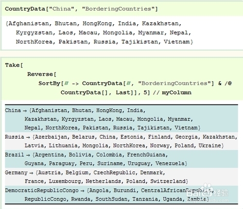Click "BorderingCountries" string in first input
This screenshot has width=243, height=209.
pos(118,9)
